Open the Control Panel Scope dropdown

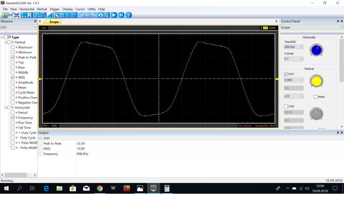coord(312,27)
